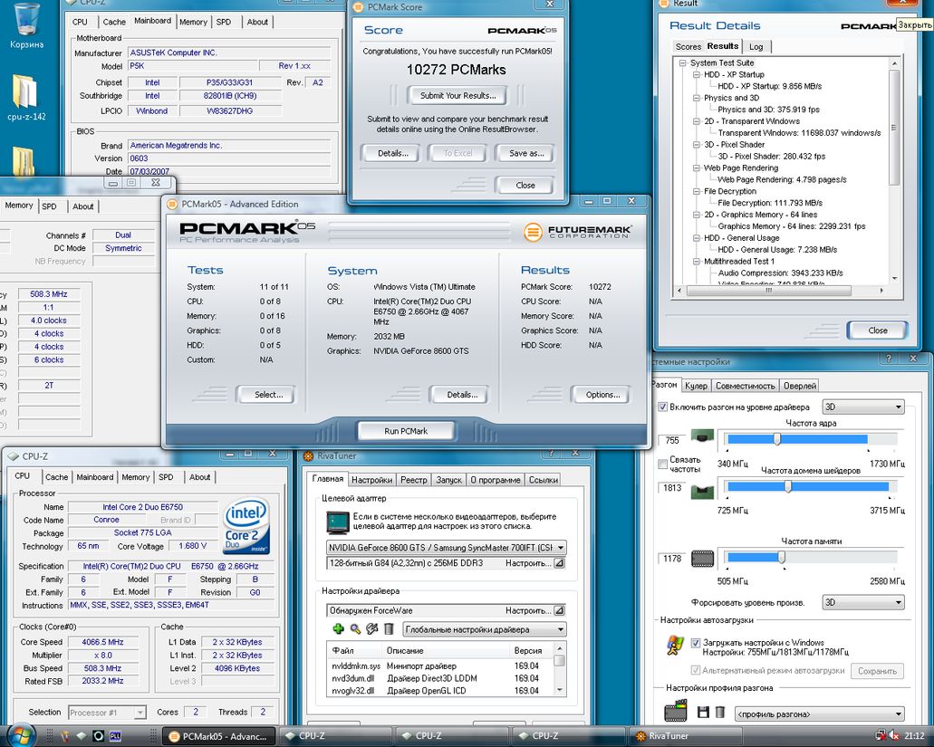Viewport: 934px width, 747px height.
Task: Toggle driver-level overclocking checkbox
Action: [x=662, y=407]
